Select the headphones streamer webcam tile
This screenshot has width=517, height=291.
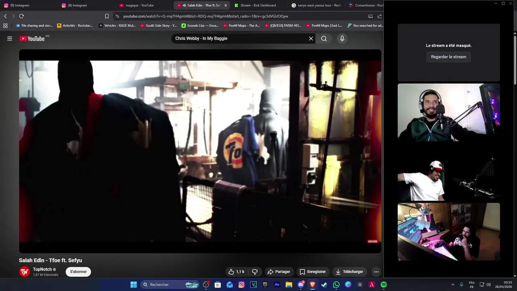[x=449, y=112]
